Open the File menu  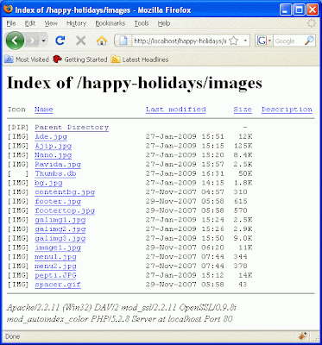click(x=11, y=23)
